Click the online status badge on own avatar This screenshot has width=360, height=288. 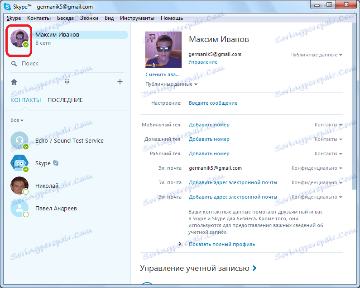click(x=26, y=44)
